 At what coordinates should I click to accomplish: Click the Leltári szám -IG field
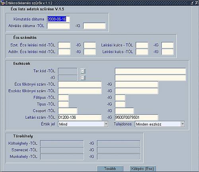[137, 117]
